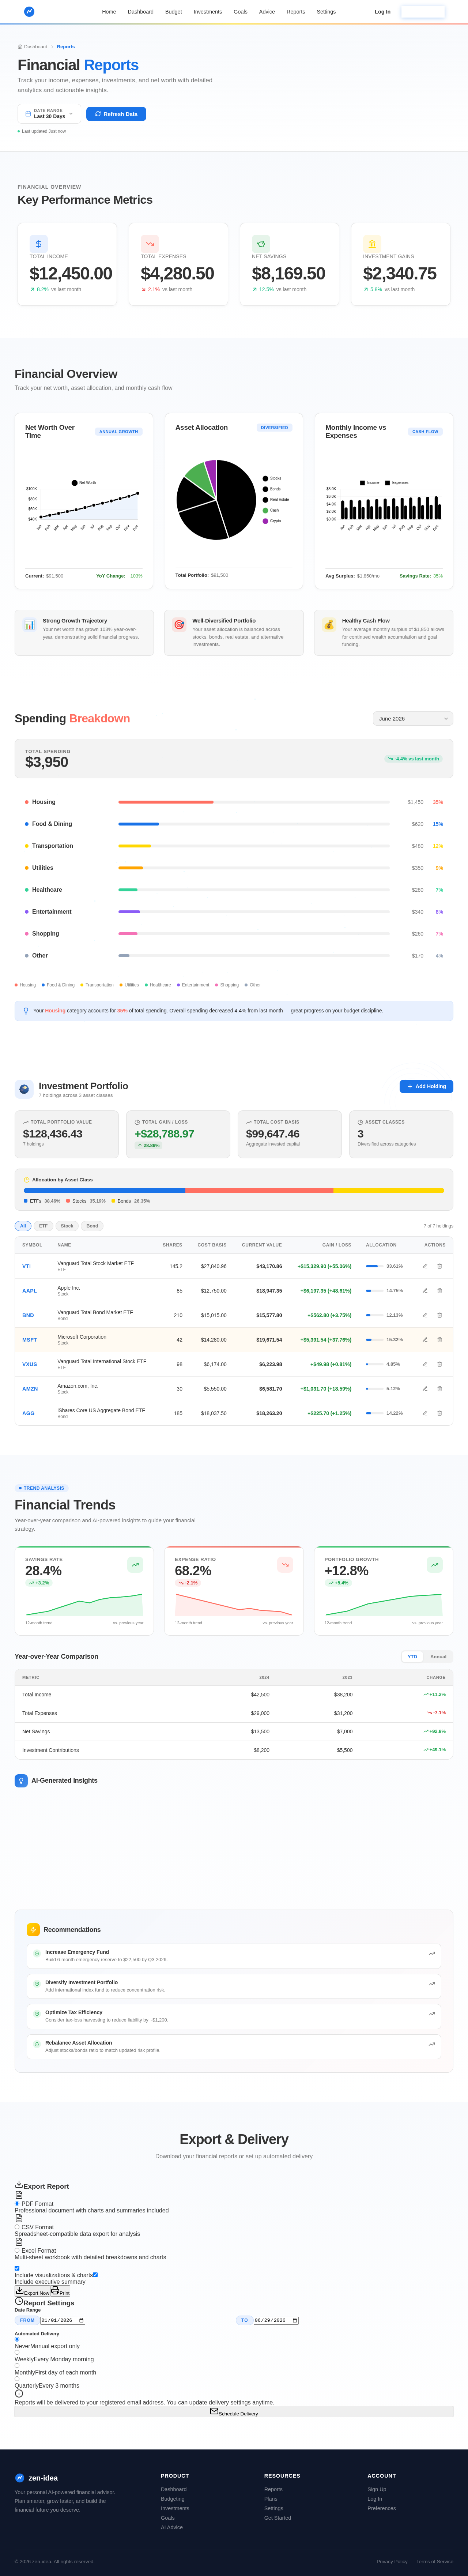This screenshot has width=468, height=2576.
Task: Click the arrow icon on Increase Emergency Fund
Action: pyautogui.click(x=432, y=1953)
